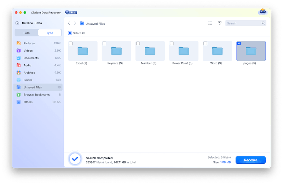The height and width of the screenshot is (184, 283).
Task: Switch to list view icon
Action: (x=210, y=23)
